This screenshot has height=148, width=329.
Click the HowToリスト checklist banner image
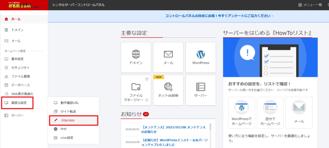click(x=270, y=57)
